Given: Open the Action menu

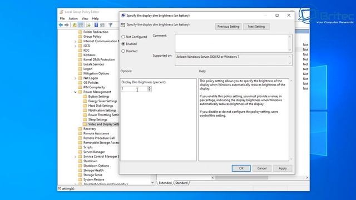Looking at the screenshot, I should click(73, 18).
